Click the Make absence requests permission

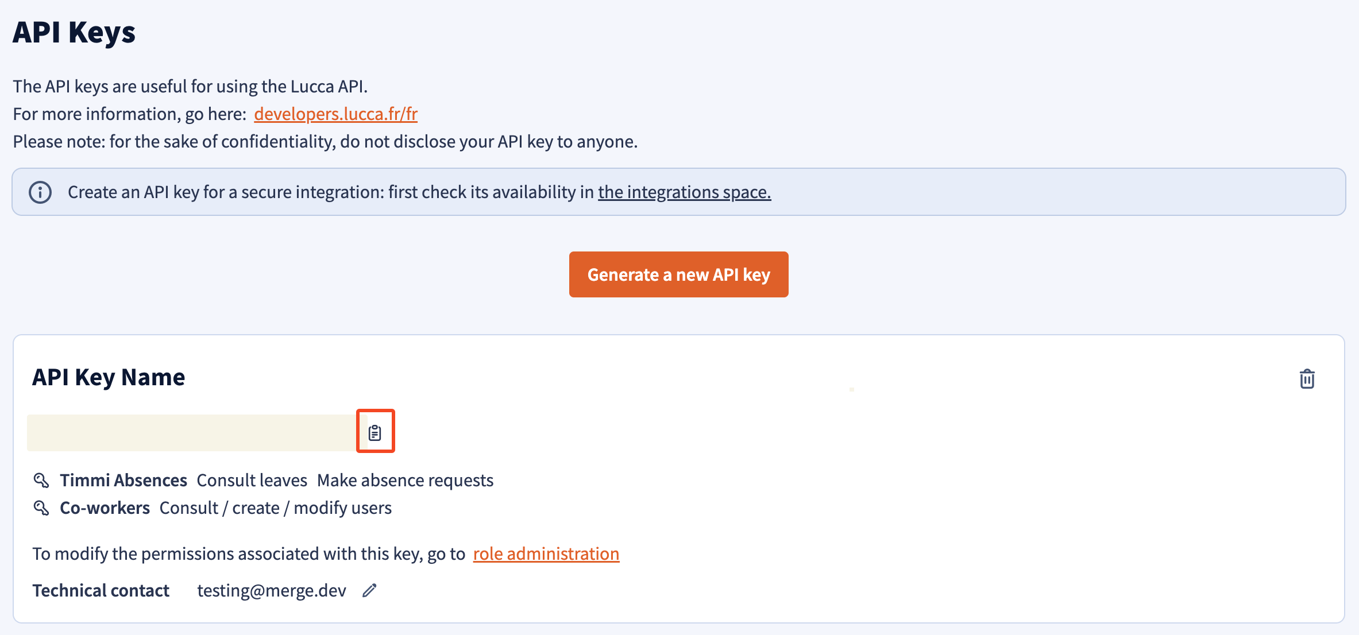(405, 480)
